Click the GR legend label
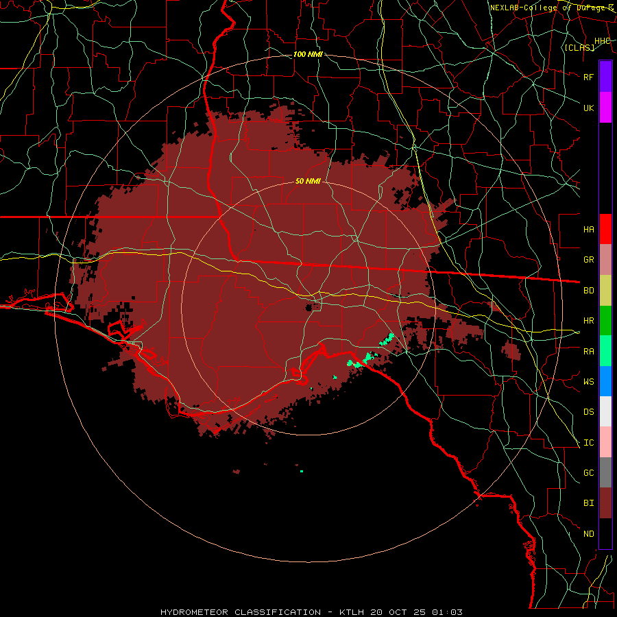Viewport: 617px width, 617px height. coord(589,260)
